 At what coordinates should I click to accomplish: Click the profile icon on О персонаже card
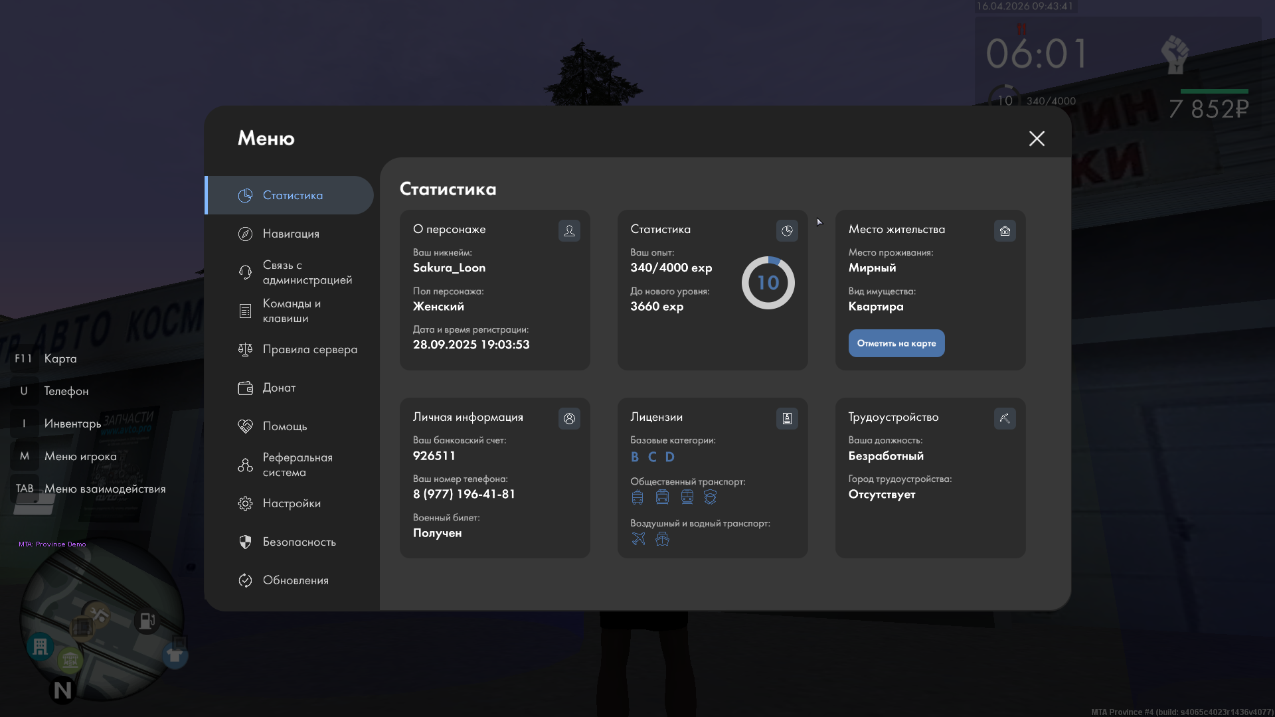pyautogui.click(x=569, y=230)
